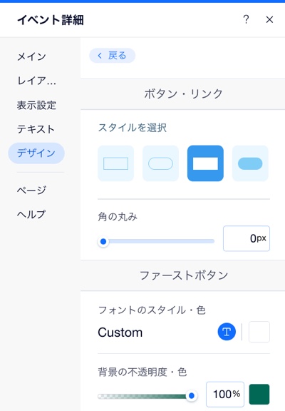Close the イベント詳細 panel
Screen dimensions: 285x411
pyautogui.click(x=269, y=20)
